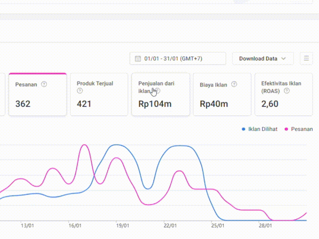The width and height of the screenshot is (319, 239).
Task: Select the Efektivitas Iklan (ROAS) card
Action: tap(284, 94)
